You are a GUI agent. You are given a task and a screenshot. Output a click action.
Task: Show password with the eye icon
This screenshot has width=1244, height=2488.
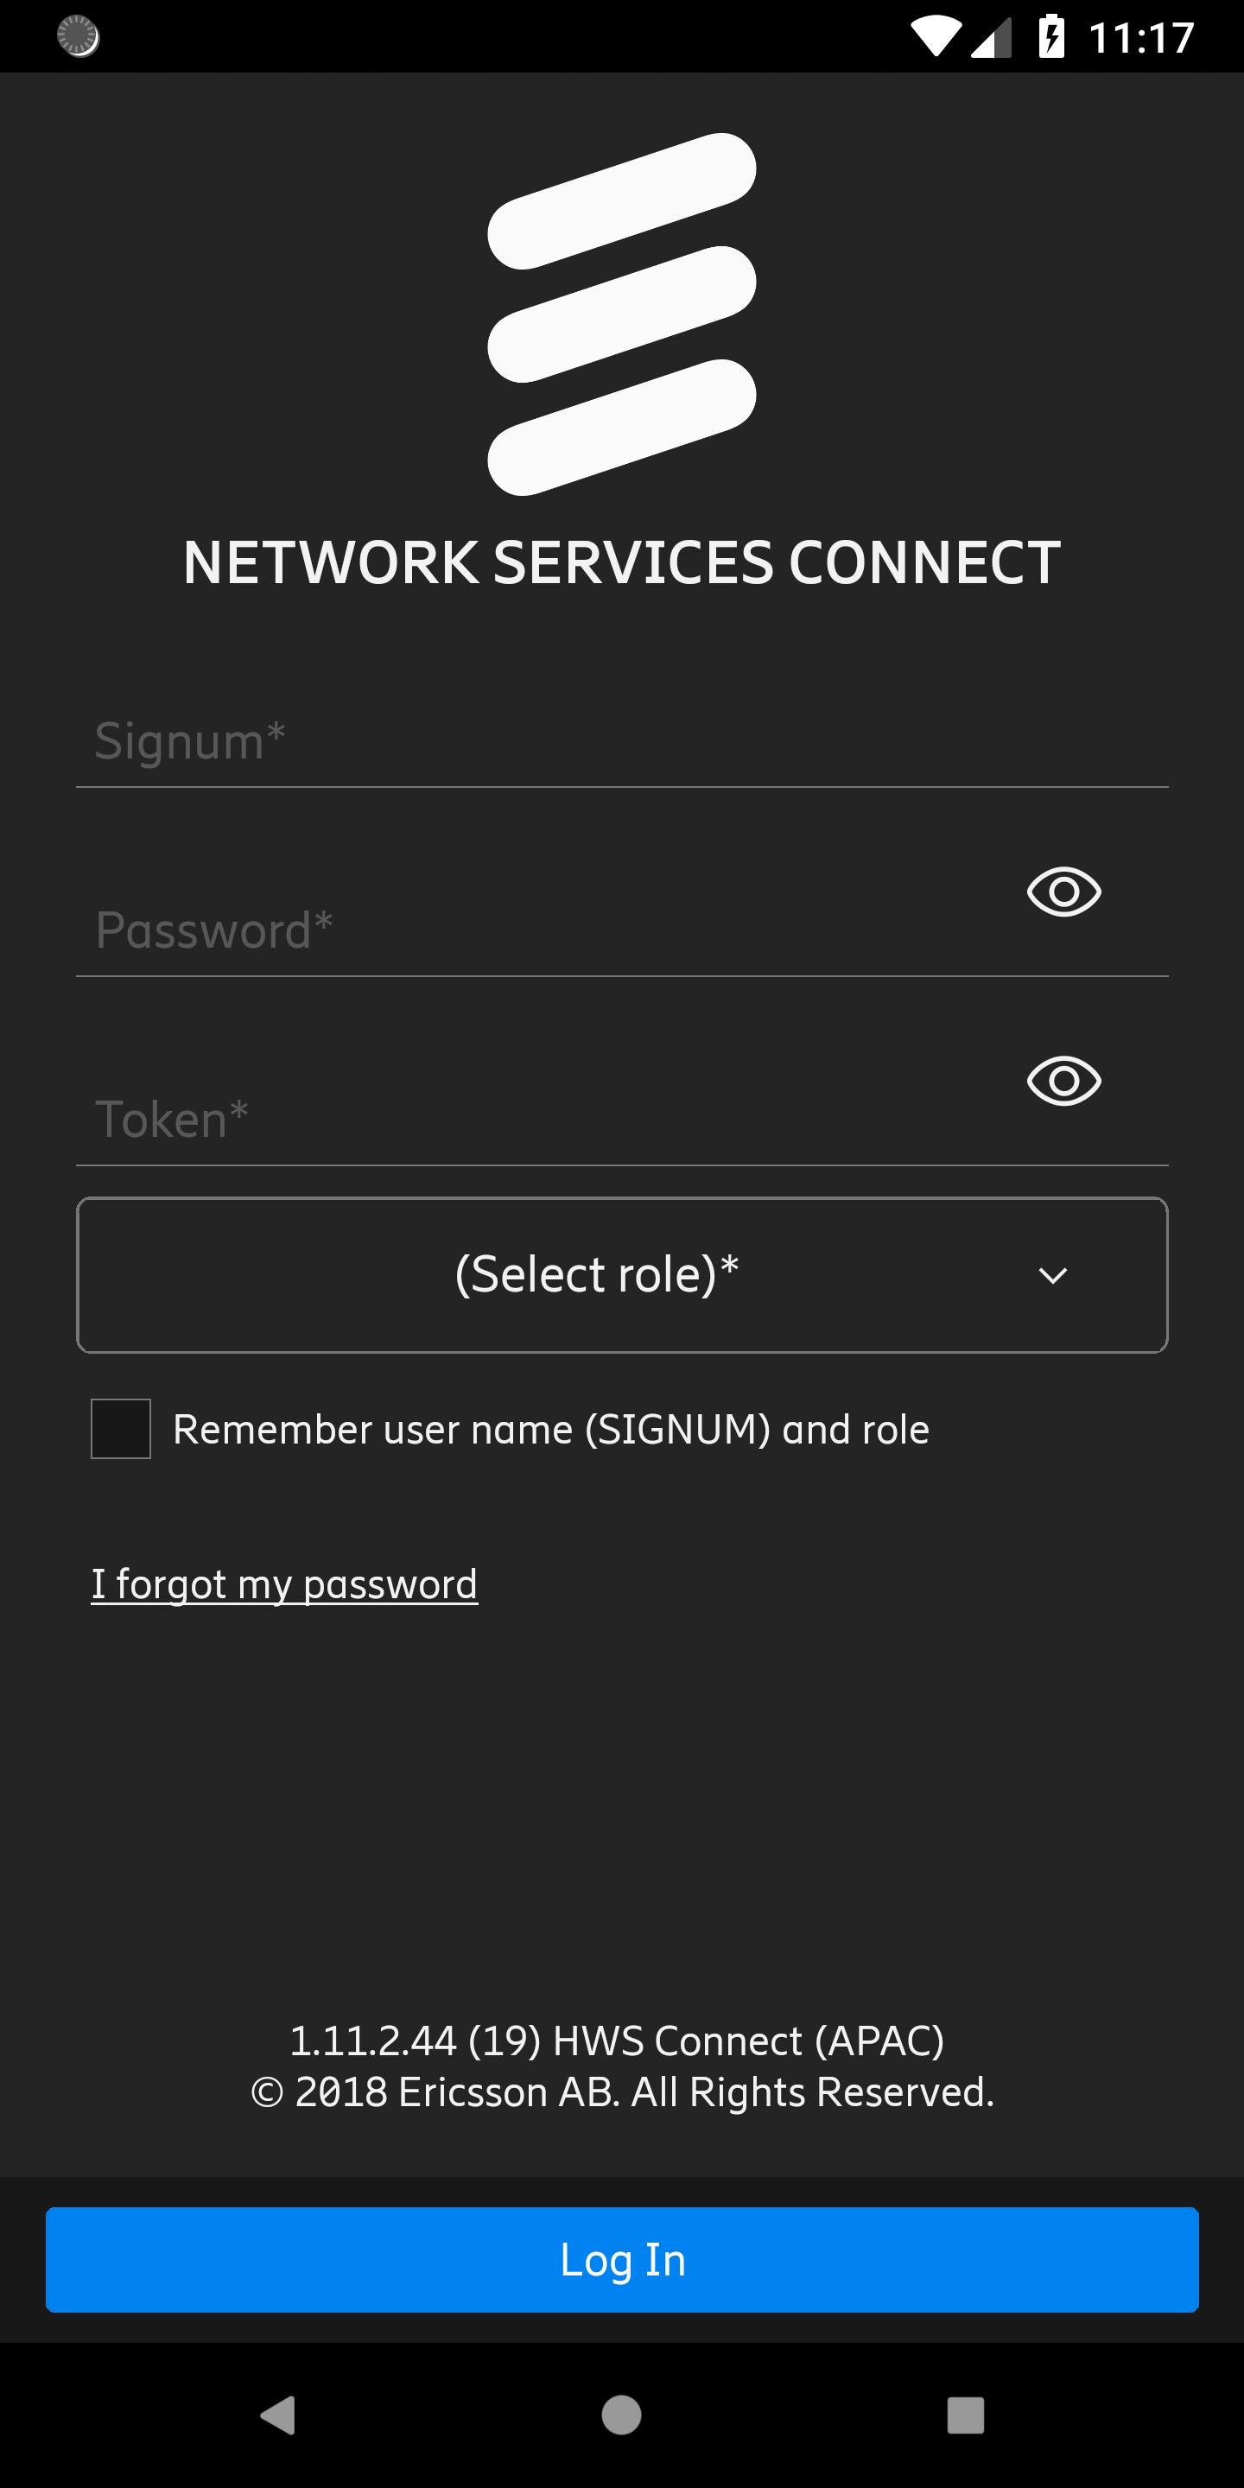(1063, 892)
